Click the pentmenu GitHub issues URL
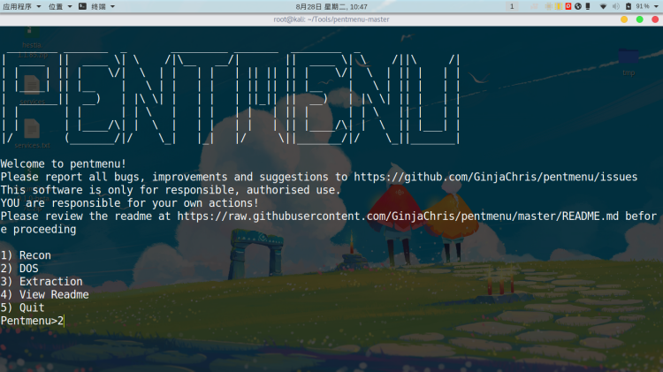This screenshot has height=372, width=663. click(x=496, y=177)
